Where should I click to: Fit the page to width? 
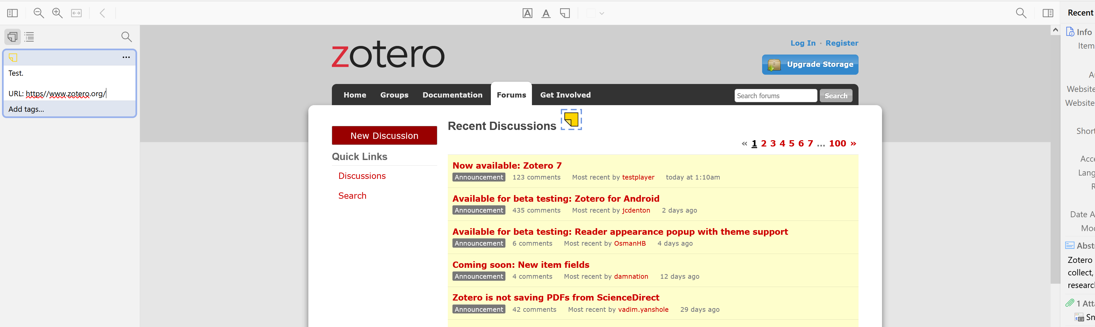(77, 13)
